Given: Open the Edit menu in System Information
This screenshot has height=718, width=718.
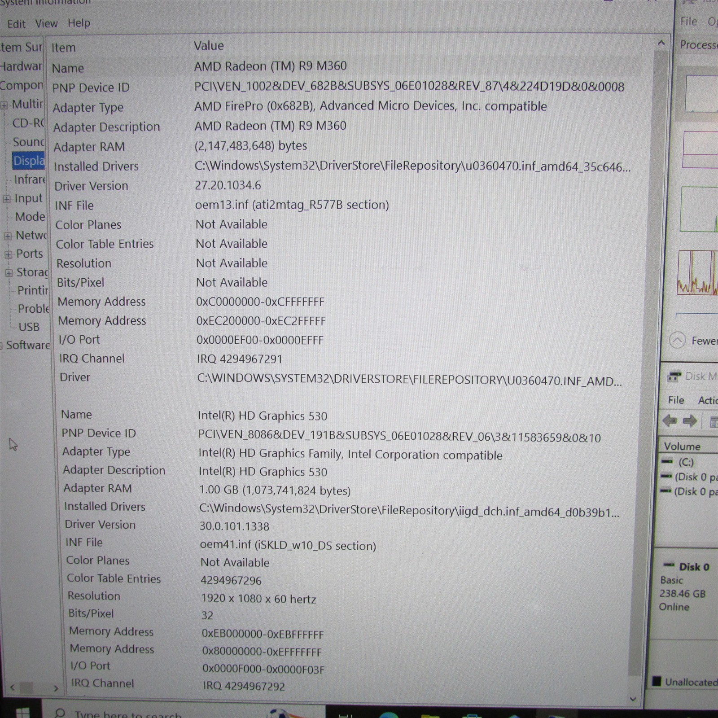Looking at the screenshot, I should point(16,24).
